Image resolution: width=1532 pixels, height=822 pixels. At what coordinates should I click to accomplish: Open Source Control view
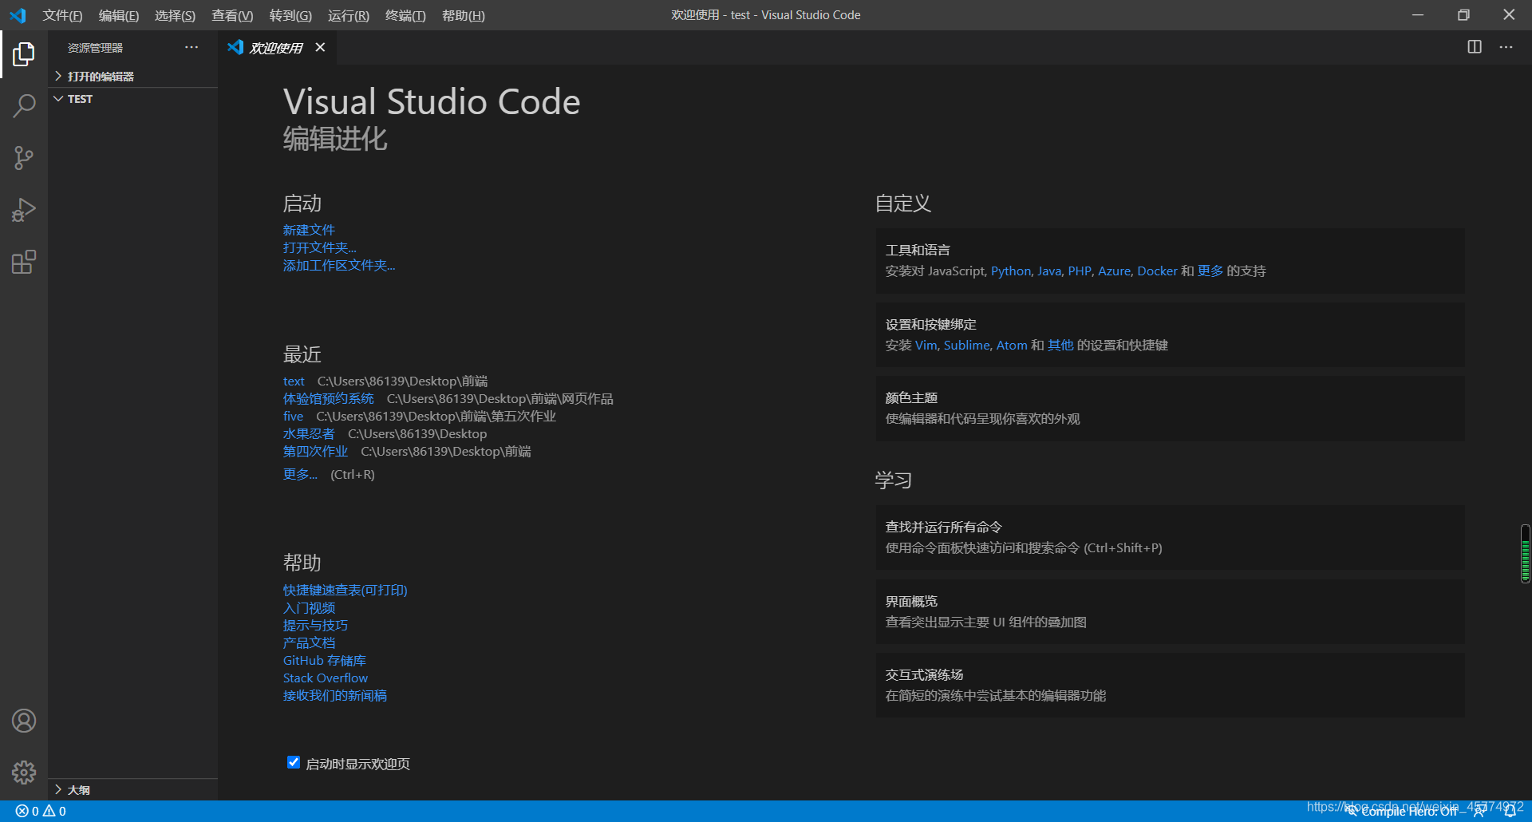24,158
